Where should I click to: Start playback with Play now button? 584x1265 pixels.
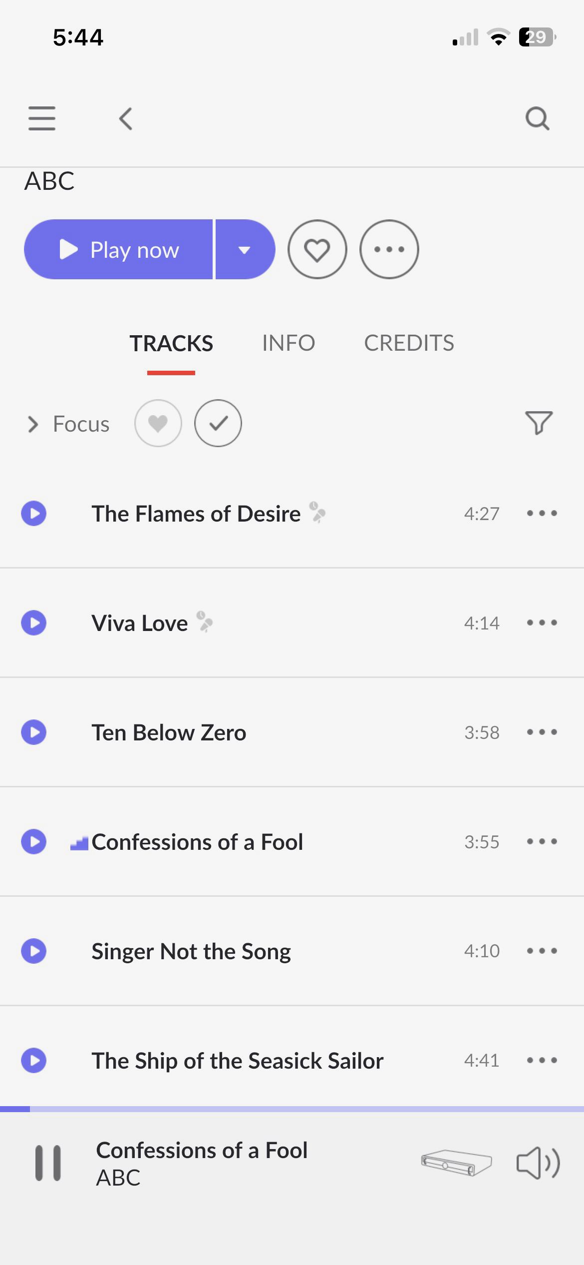[119, 249]
